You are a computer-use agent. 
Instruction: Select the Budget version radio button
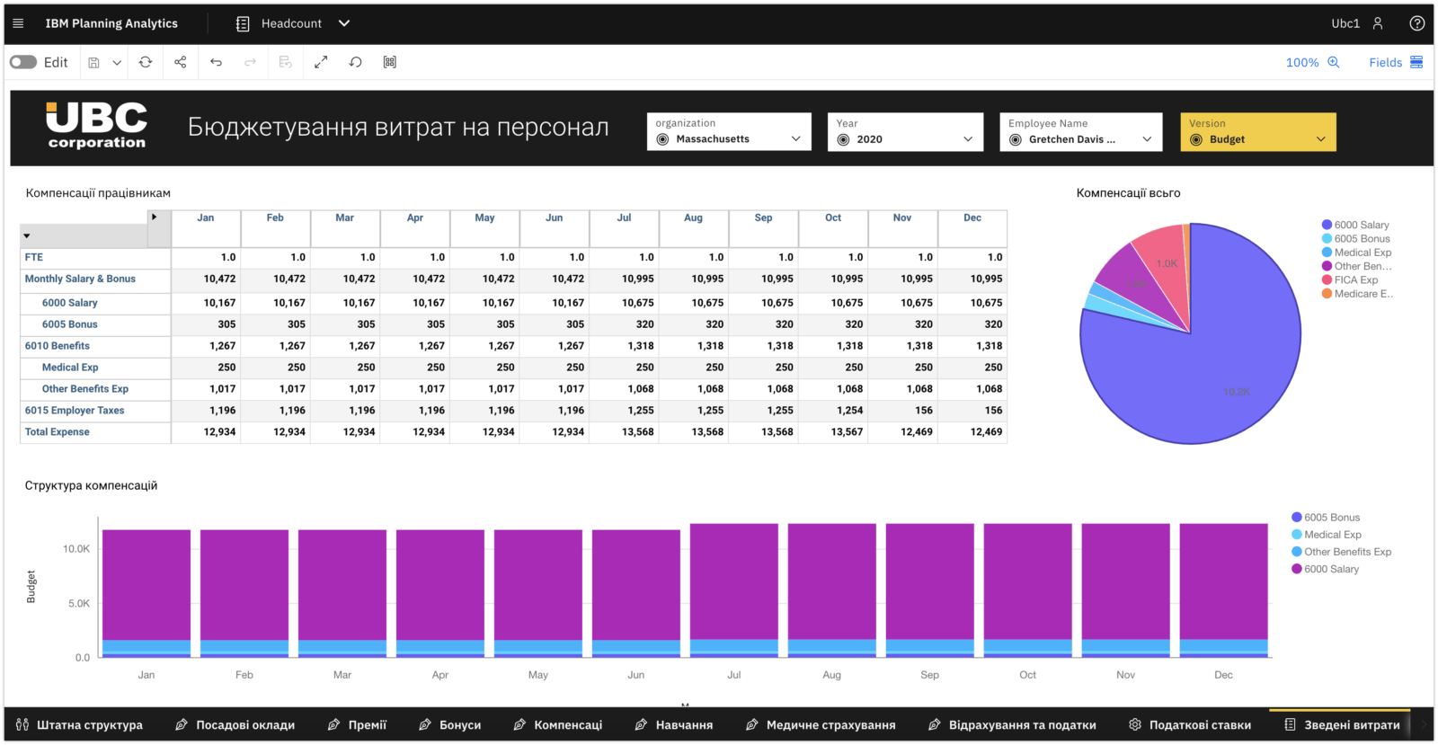(x=1196, y=139)
